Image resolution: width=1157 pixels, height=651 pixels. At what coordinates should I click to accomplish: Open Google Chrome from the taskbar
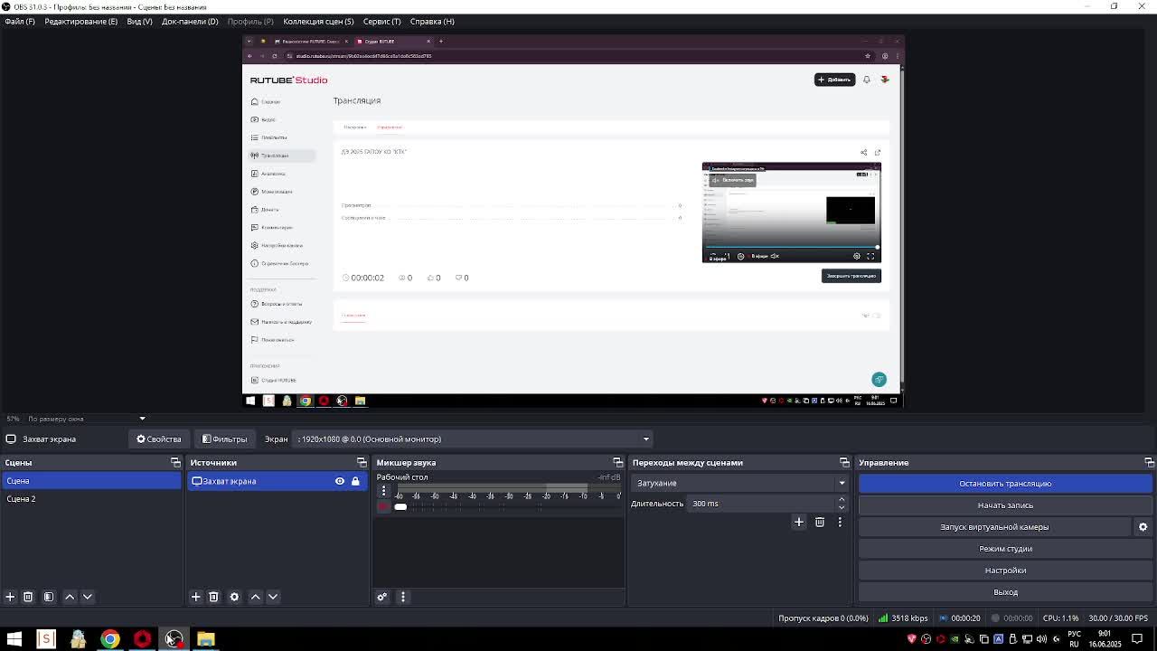point(109,639)
